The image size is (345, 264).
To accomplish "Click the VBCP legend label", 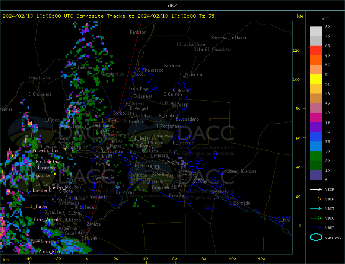I will click(x=330, y=189).
